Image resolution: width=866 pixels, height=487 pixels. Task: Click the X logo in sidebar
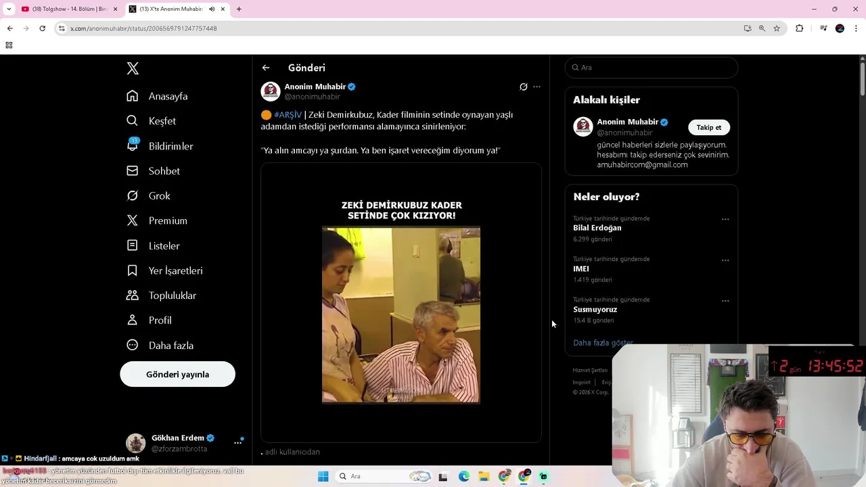133,68
